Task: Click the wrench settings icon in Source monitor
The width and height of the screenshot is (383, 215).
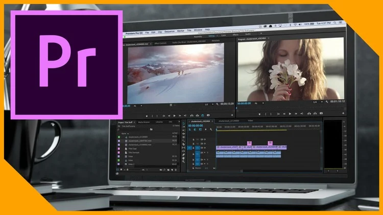Action: 217,104
